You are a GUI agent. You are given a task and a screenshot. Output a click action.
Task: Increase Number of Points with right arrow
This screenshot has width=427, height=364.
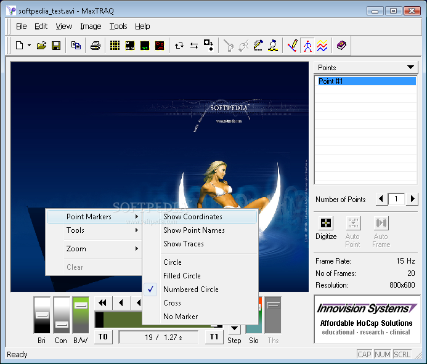[x=412, y=199]
